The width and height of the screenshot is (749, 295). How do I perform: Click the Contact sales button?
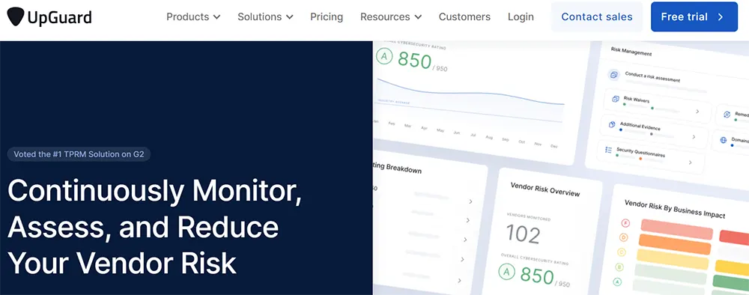[597, 17]
